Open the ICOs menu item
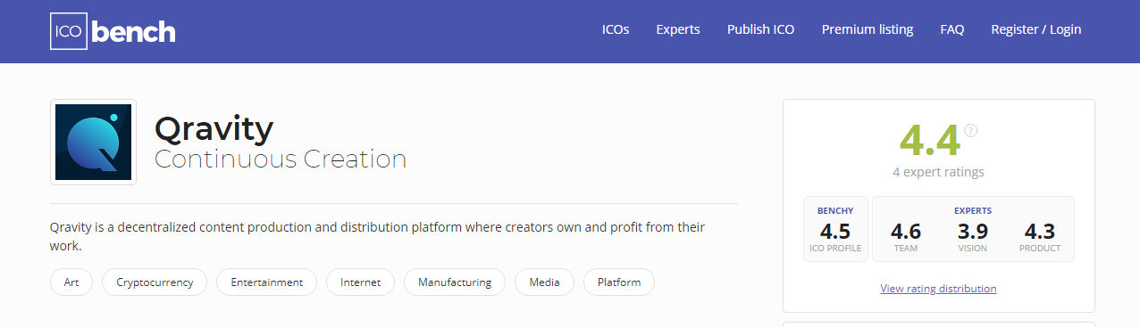This screenshot has height=327, width=1140. (x=616, y=29)
